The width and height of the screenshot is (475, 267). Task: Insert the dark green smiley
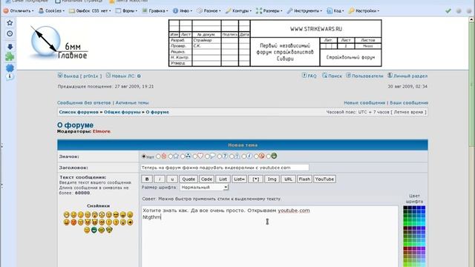tap(94, 230)
